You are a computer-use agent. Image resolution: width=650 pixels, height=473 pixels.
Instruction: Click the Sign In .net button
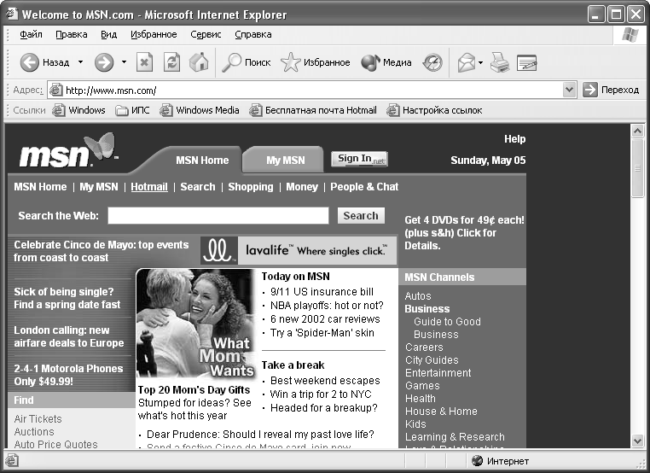coord(359,159)
